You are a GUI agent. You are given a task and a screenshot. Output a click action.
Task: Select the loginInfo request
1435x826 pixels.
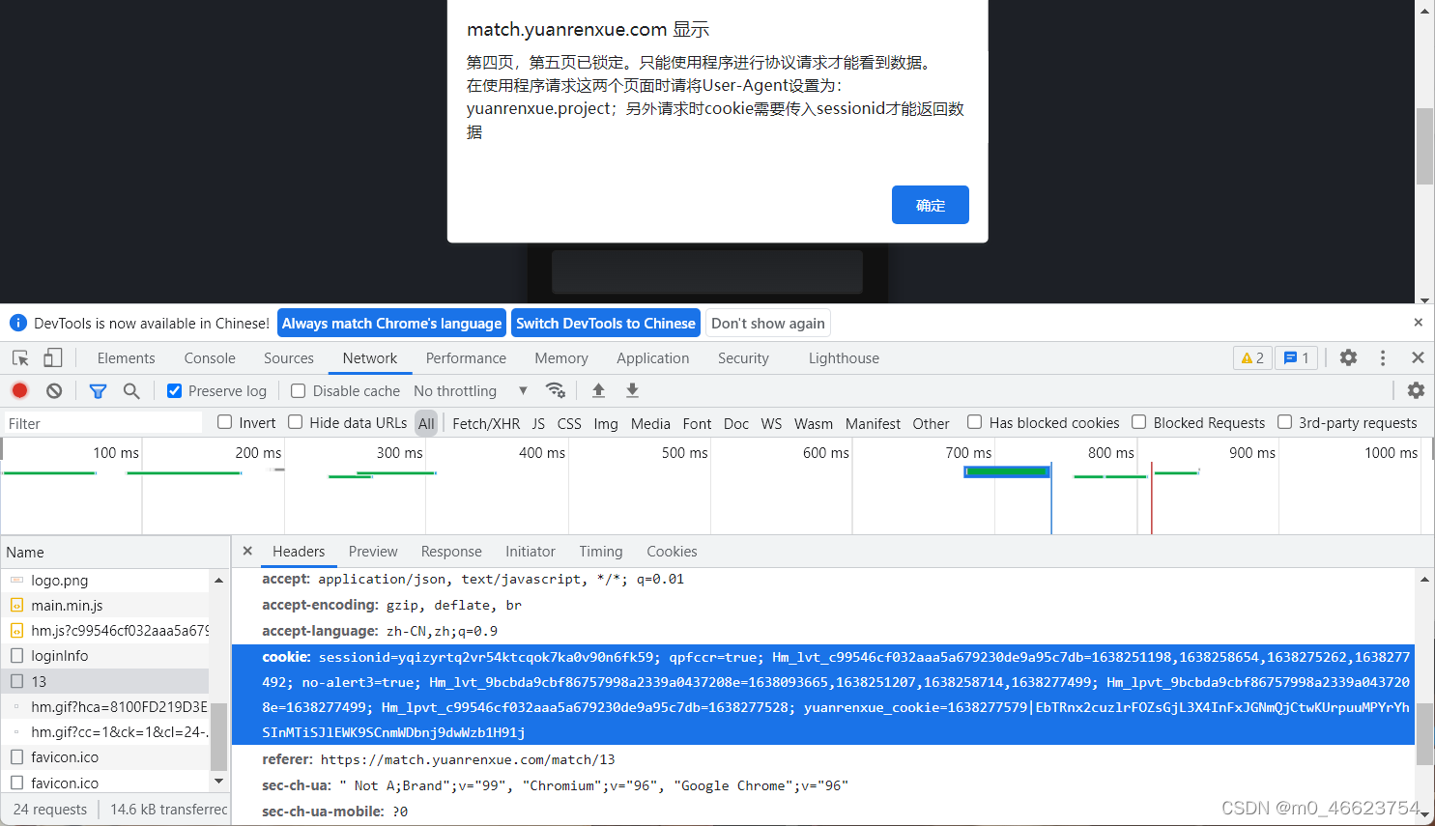(x=104, y=656)
